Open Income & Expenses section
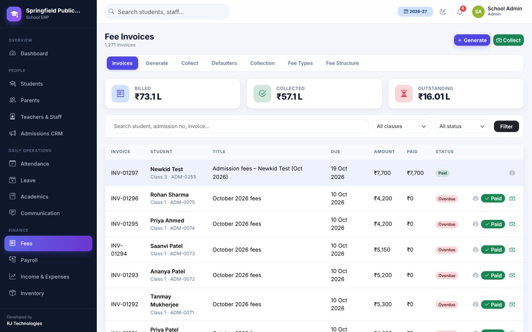This screenshot has width=532, height=332. coord(48,276)
